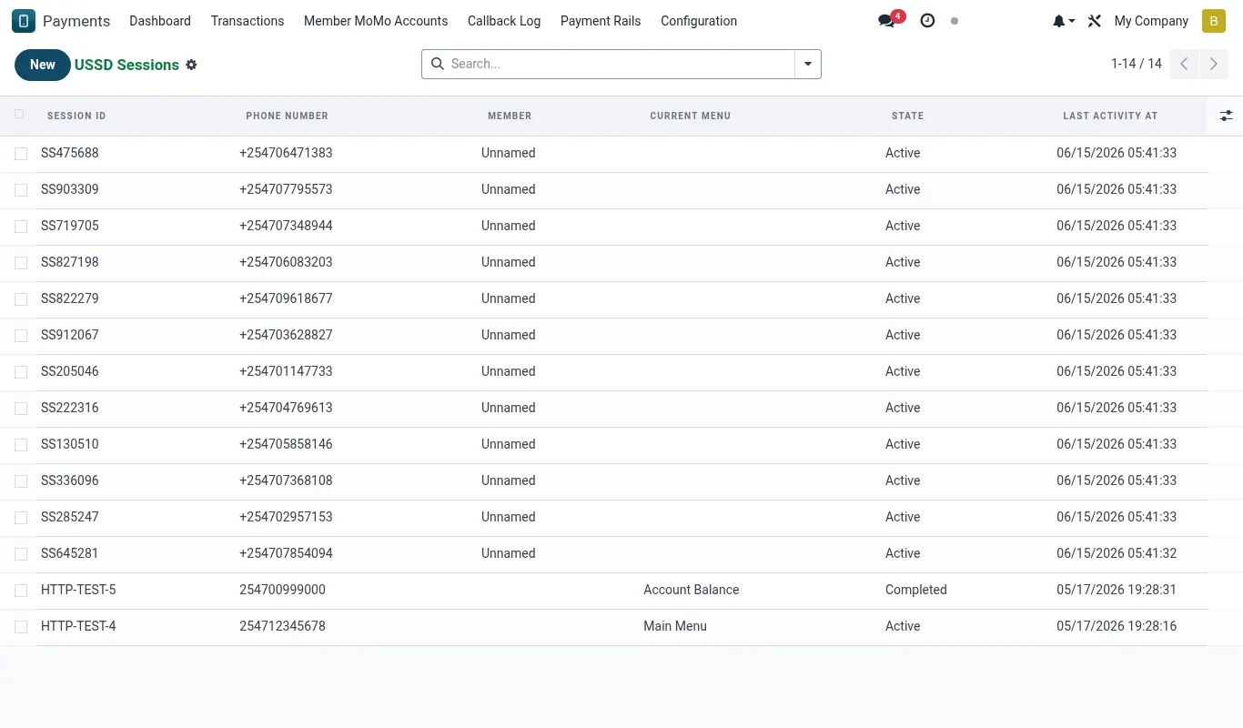The height and width of the screenshot is (728, 1243).
Task: Create a New USSD session
Action: [43, 65]
